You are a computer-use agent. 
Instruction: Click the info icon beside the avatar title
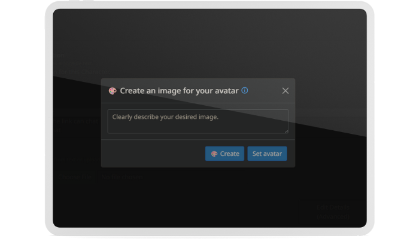tap(244, 90)
